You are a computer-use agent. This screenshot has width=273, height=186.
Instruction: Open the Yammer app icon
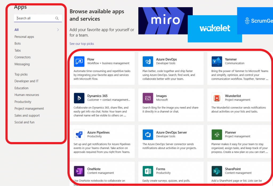(216, 61)
